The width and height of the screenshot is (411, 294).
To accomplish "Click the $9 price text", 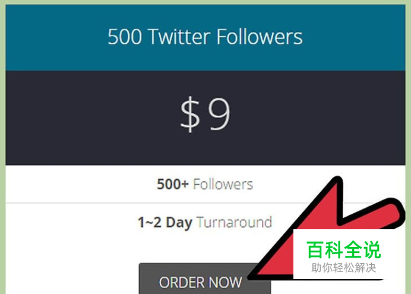I will [205, 113].
